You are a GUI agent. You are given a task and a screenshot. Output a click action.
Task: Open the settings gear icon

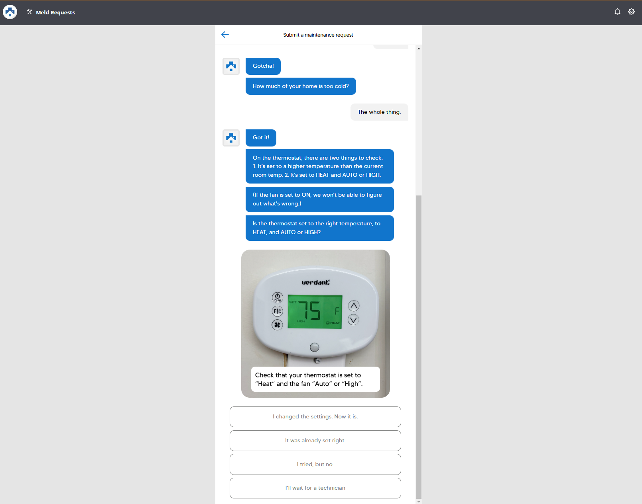point(631,12)
